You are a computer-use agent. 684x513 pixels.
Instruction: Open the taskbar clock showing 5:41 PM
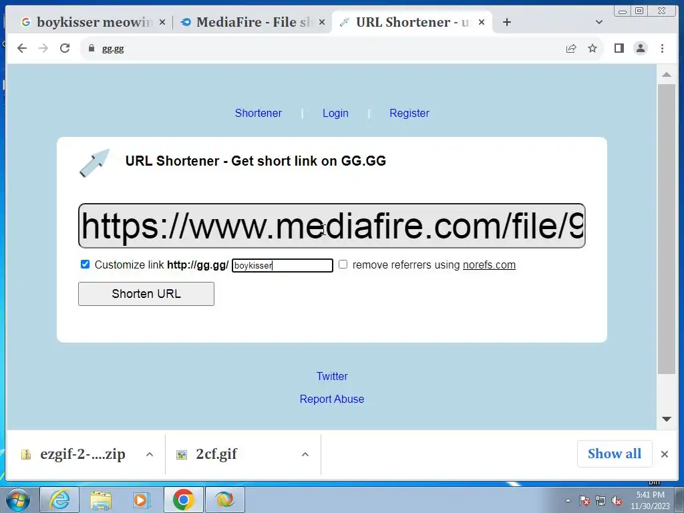tap(650, 500)
